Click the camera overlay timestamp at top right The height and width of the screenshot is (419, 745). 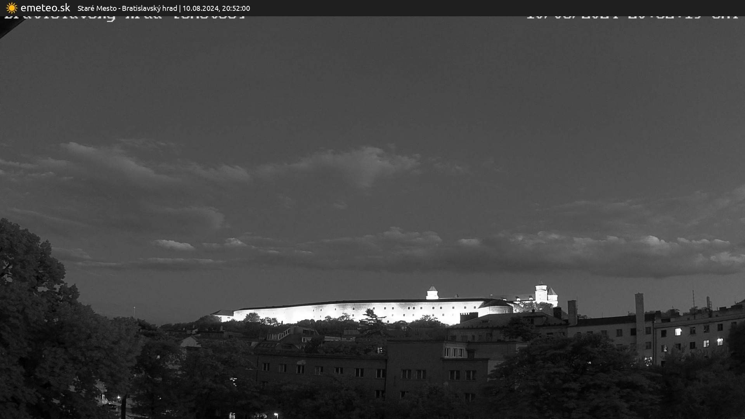point(632,17)
